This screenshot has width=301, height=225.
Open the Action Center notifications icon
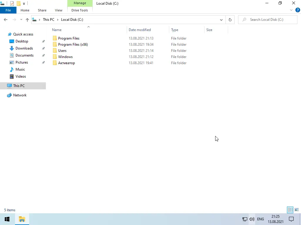(291, 219)
